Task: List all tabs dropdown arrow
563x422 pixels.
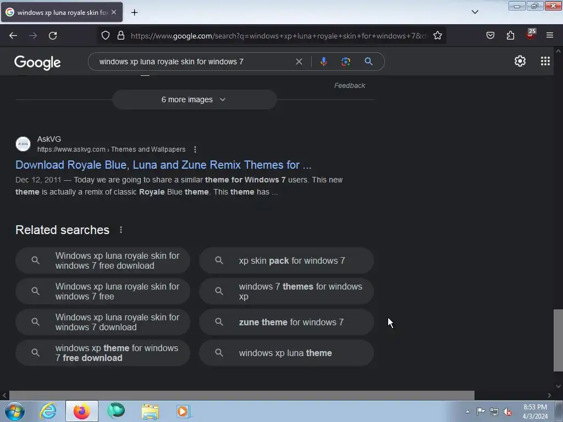Action: 474,12
